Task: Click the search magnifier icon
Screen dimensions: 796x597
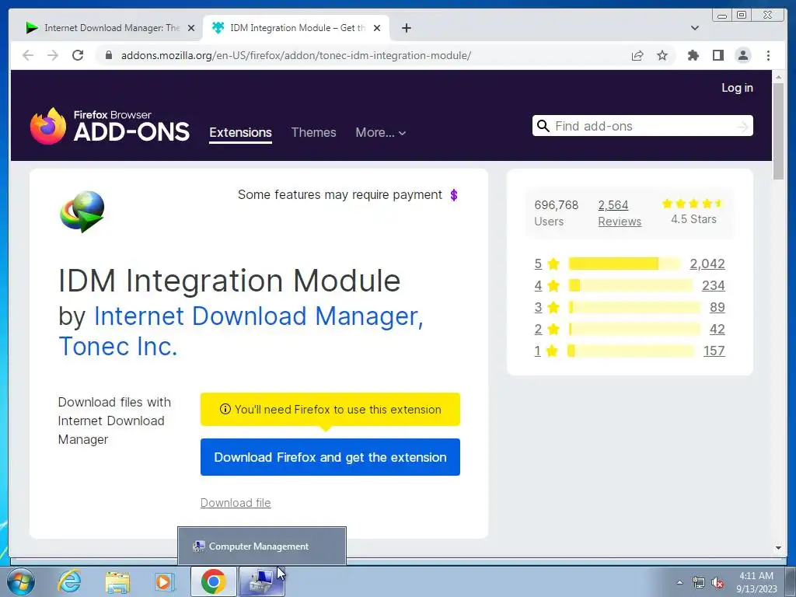Action: [543, 126]
